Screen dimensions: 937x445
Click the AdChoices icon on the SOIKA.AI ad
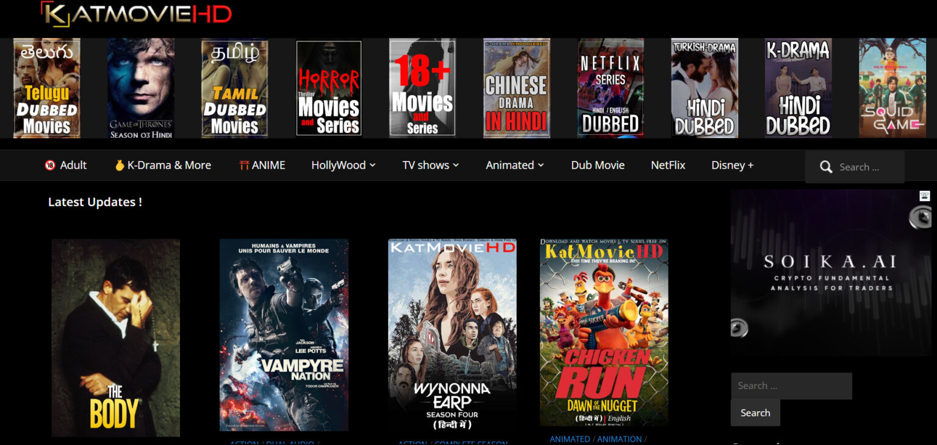(x=924, y=195)
